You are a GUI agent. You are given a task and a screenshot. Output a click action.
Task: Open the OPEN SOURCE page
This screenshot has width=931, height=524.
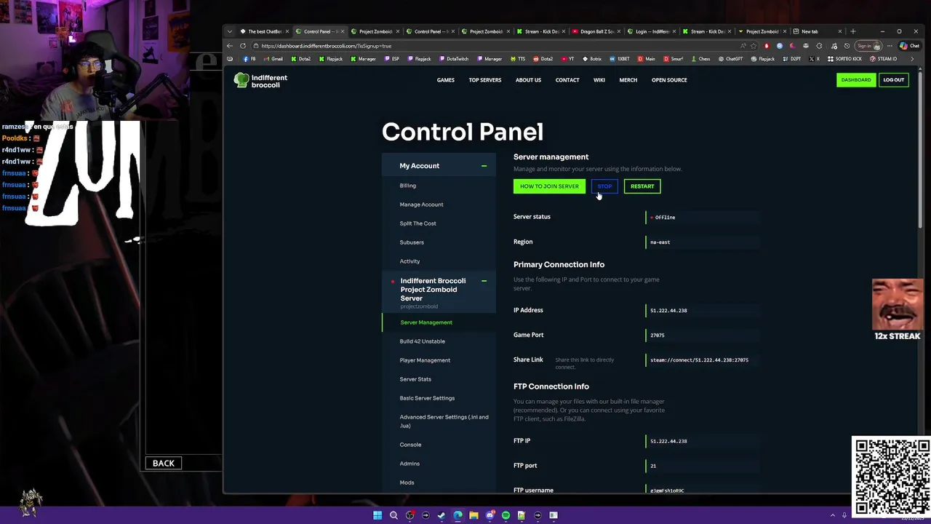pos(669,80)
